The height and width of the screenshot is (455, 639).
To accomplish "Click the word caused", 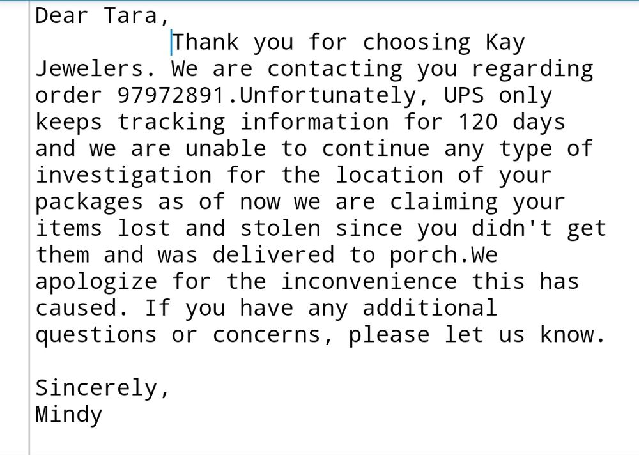I will click(75, 308).
